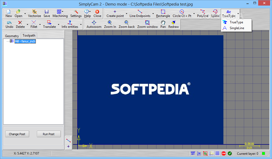Toggle the XY axis display icon
This screenshot has width=272, height=159.
211,153
